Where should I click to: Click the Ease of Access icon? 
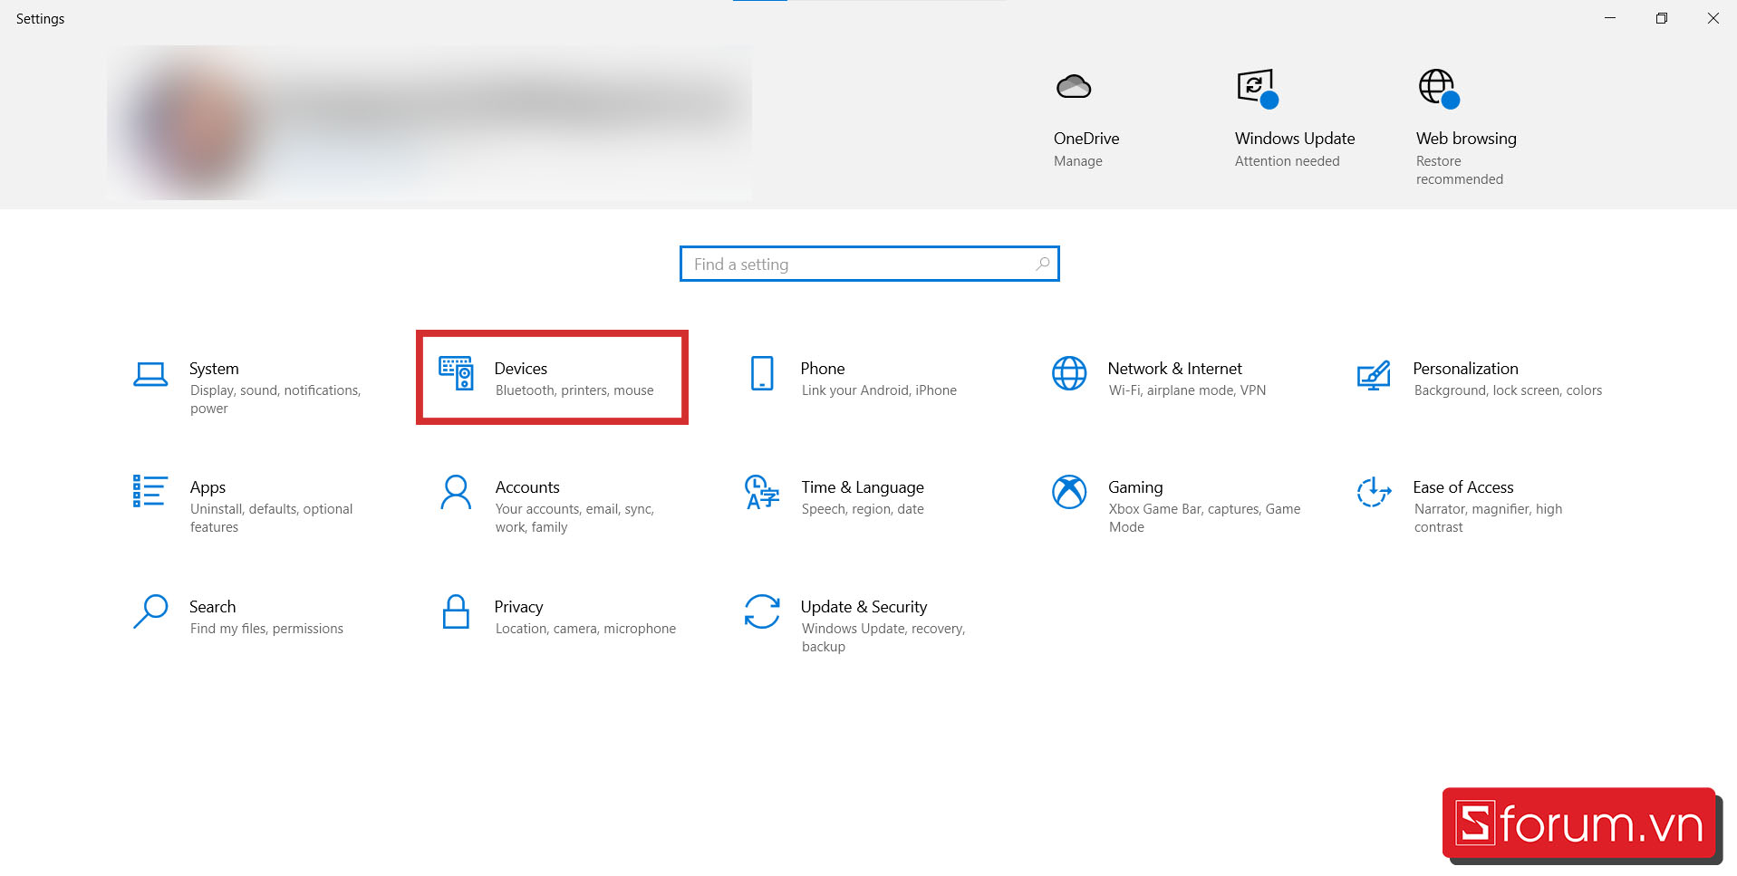(x=1374, y=492)
